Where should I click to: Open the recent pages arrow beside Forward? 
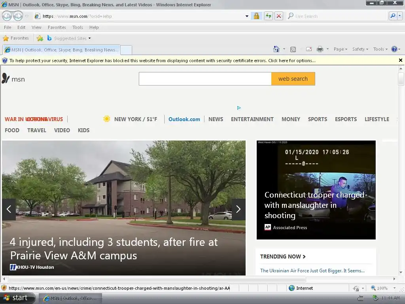tap(26, 16)
